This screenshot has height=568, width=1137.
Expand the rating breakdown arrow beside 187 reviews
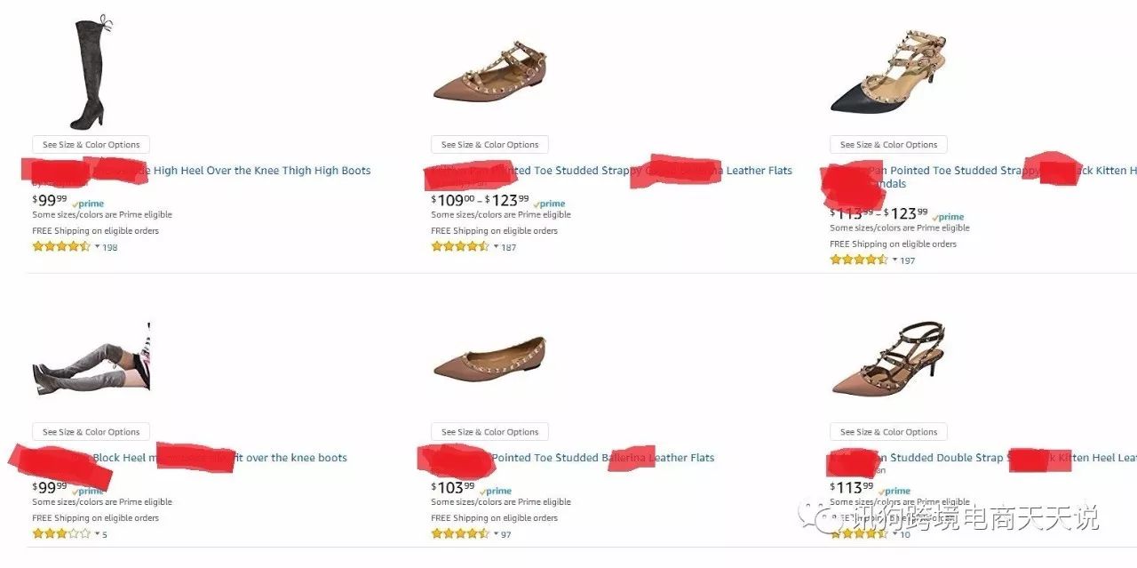tap(496, 247)
